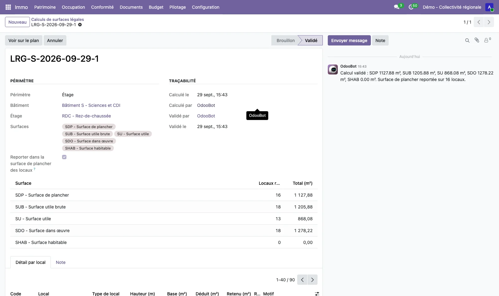Click the Nouveau button
This screenshot has height=296, width=499.
[17, 22]
